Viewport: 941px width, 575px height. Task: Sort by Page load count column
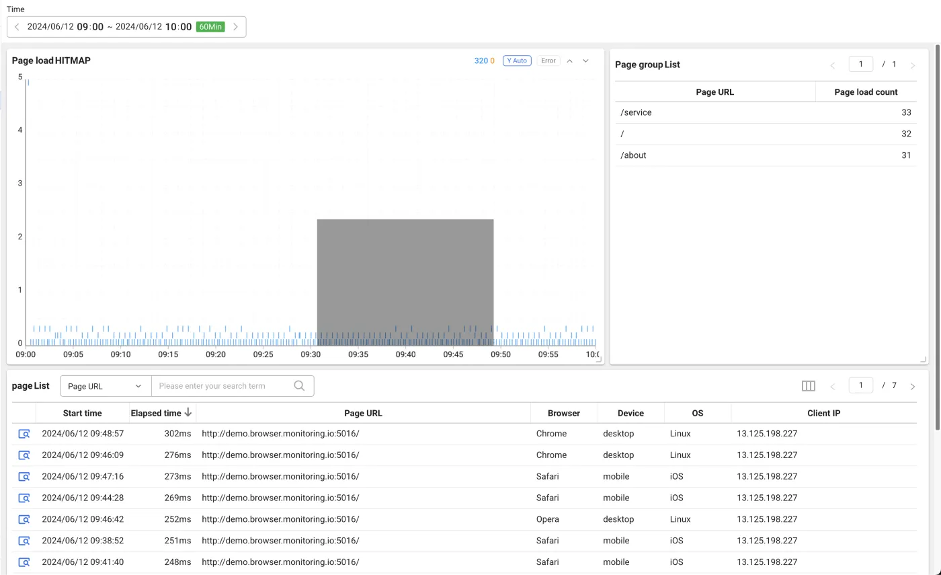[x=866, y=92]
